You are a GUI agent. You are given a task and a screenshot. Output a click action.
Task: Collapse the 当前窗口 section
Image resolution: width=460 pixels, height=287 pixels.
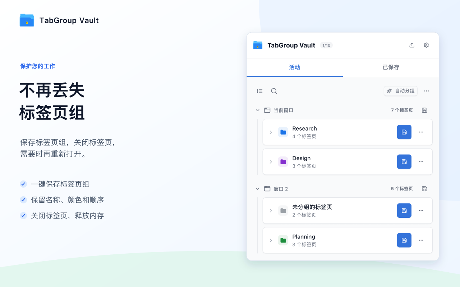click(257, 110)
